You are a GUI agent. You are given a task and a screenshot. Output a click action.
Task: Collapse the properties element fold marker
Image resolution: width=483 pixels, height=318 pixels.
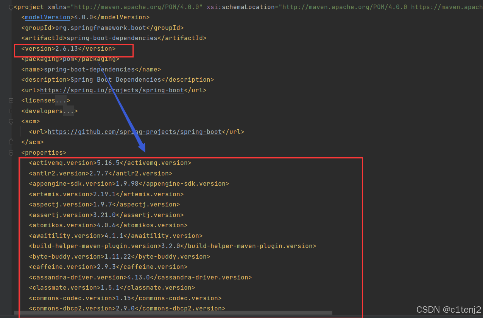tap(11, 153)
